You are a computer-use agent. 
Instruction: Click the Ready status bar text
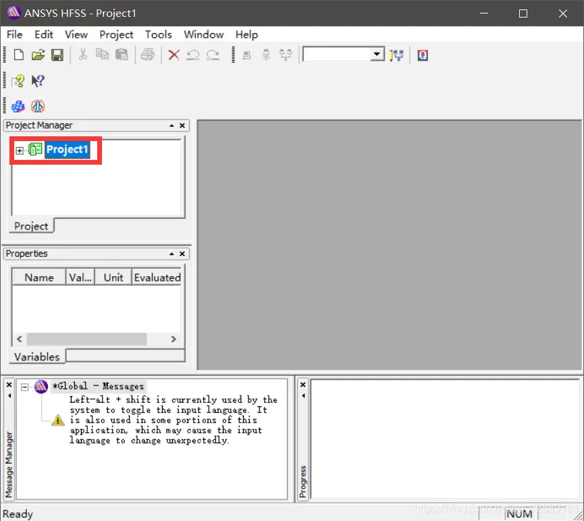[x=18, y=514]
